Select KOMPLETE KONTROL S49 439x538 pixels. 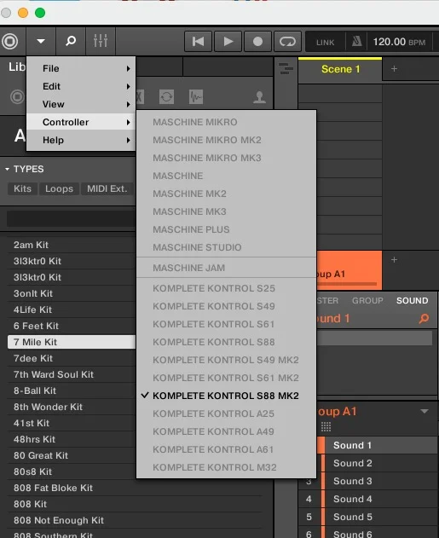[227, 306]
